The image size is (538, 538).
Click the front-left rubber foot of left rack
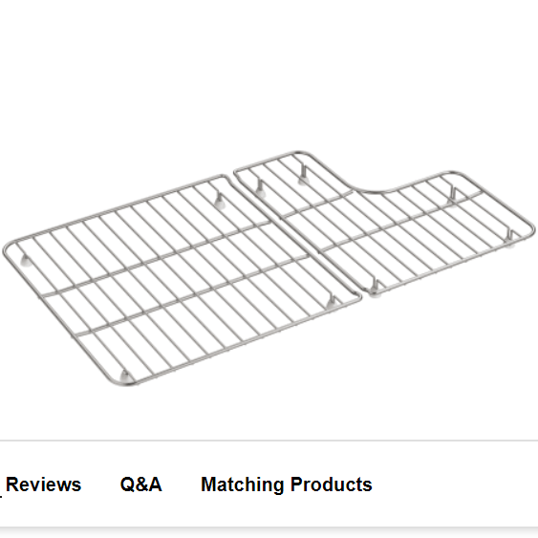(126, 377)
